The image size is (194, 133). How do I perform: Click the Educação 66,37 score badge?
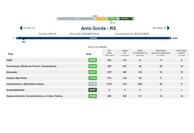tap(93, 72)
